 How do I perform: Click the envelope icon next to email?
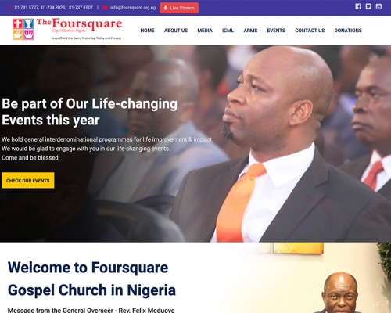(105, 8)
